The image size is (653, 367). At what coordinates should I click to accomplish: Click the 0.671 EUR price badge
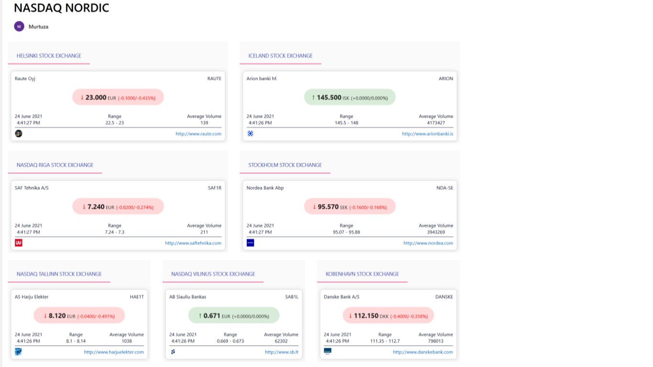pos(234,315)
